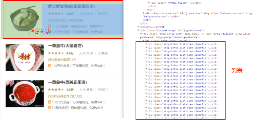260x123 pixels.
Task: Click the class="normal-filter" attribute text
Action: (x=173, y=3)
